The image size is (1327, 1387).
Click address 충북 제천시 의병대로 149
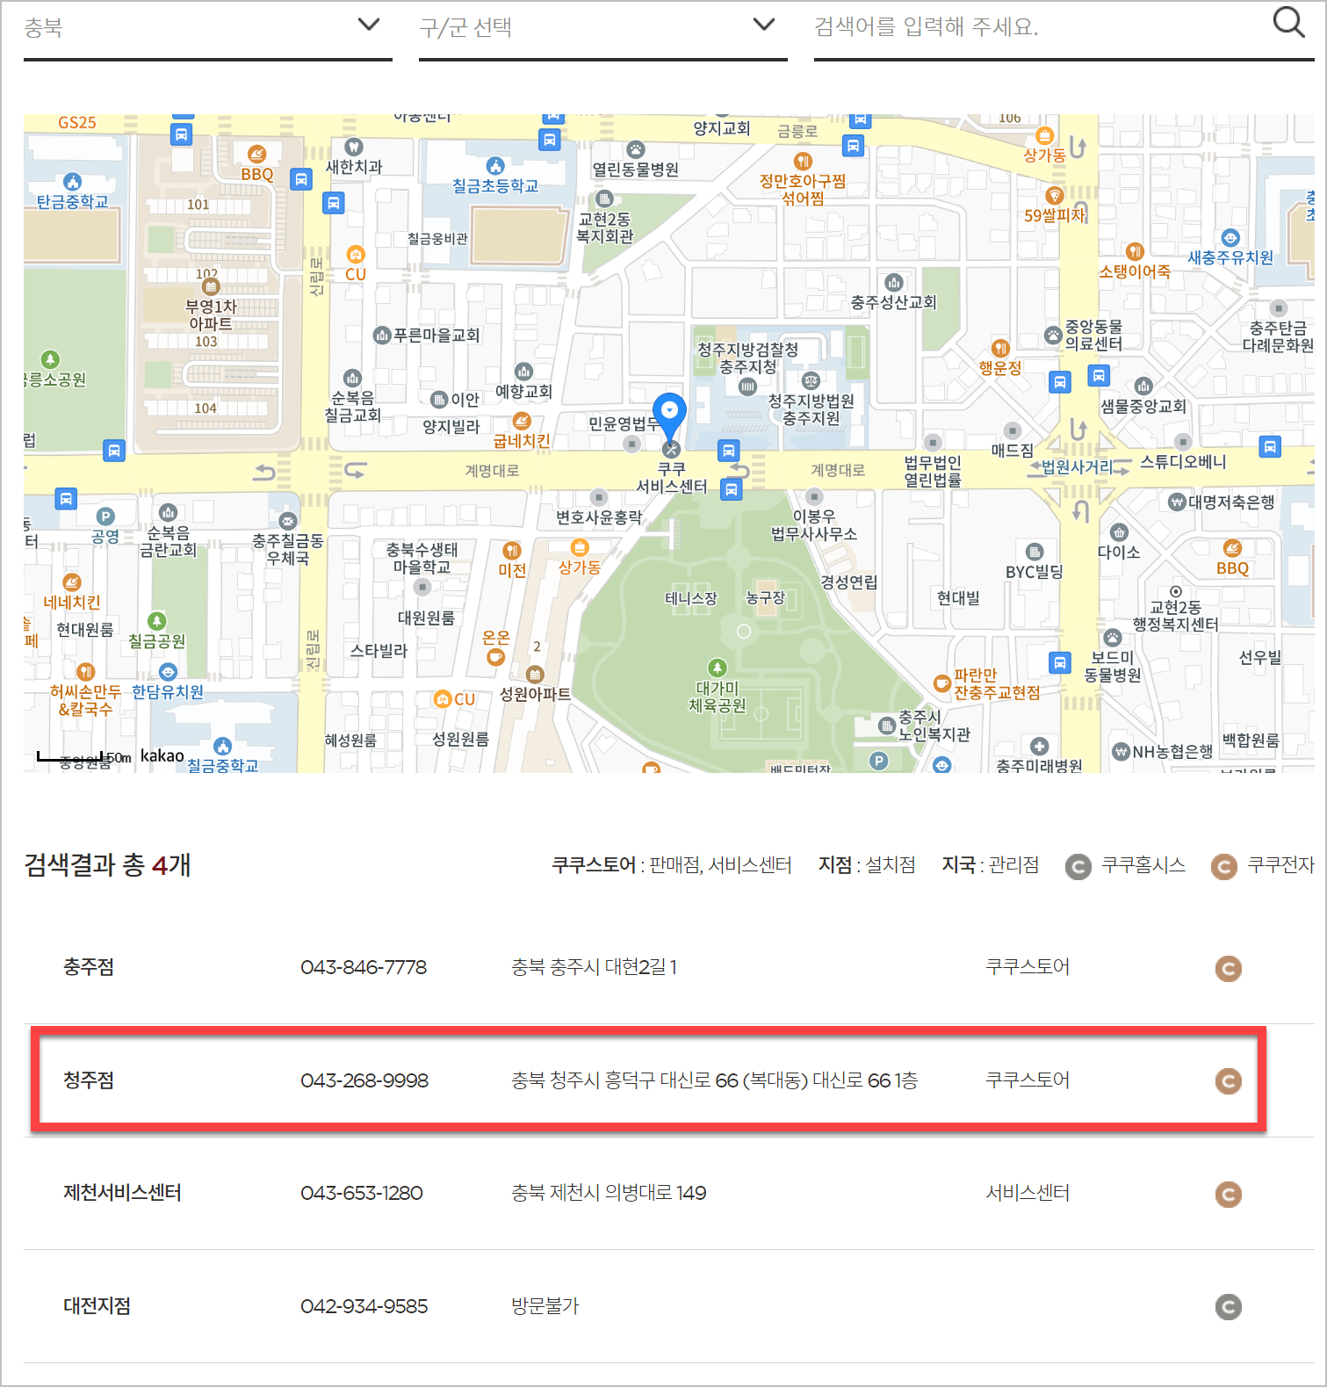(x=609, y=1193)
